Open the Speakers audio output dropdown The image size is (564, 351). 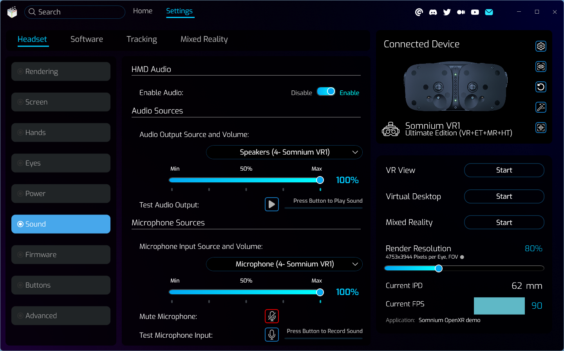pyautogui.click(x=284, y=152)
